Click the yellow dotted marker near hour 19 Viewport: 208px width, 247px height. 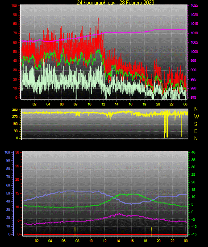151,231
